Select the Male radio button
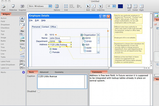This screenshot has width=159, height=106. coord(51,49)
